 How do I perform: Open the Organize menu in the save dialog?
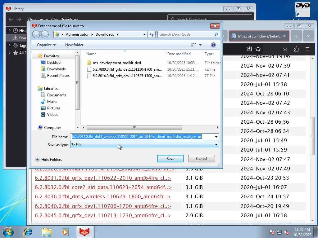46,45
